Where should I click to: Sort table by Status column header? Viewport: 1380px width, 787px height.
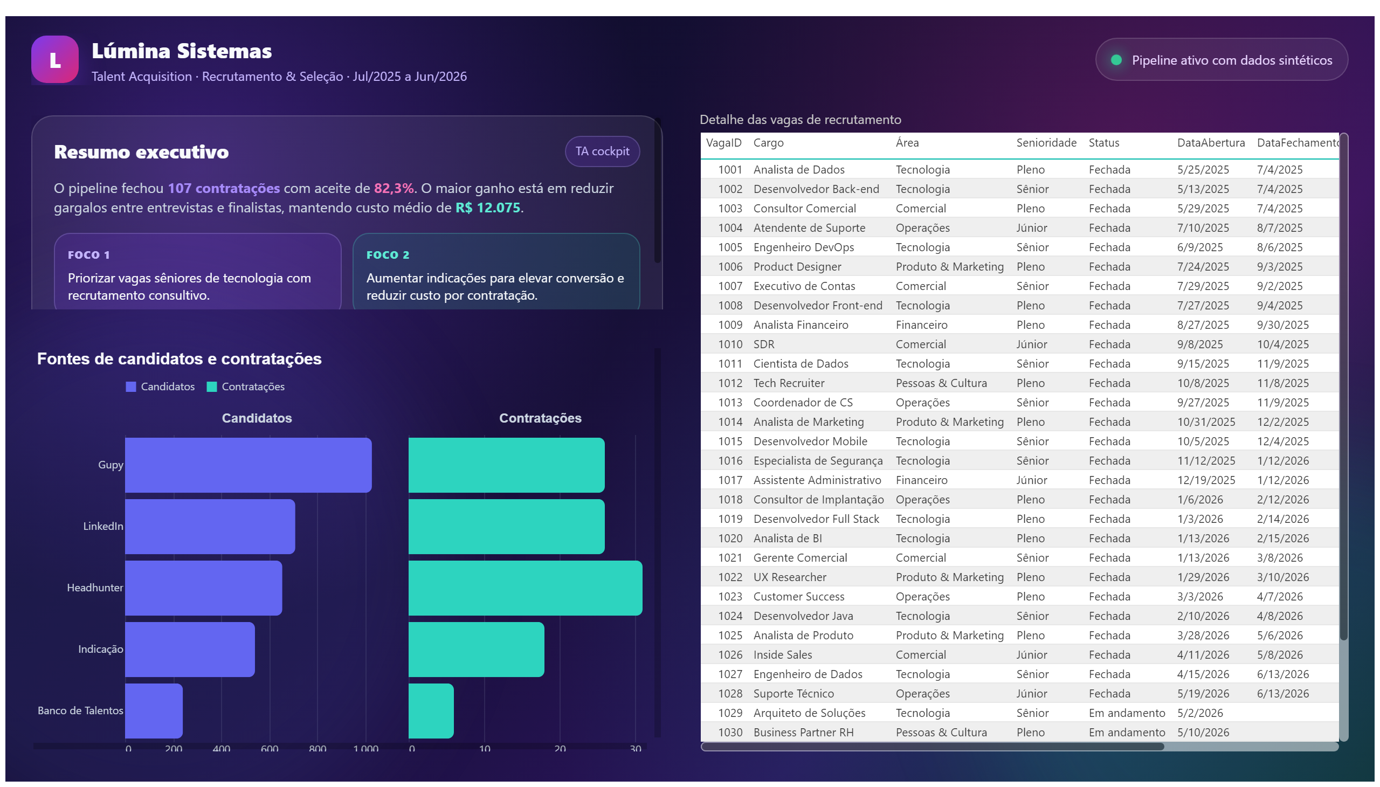coord(1103,143)
